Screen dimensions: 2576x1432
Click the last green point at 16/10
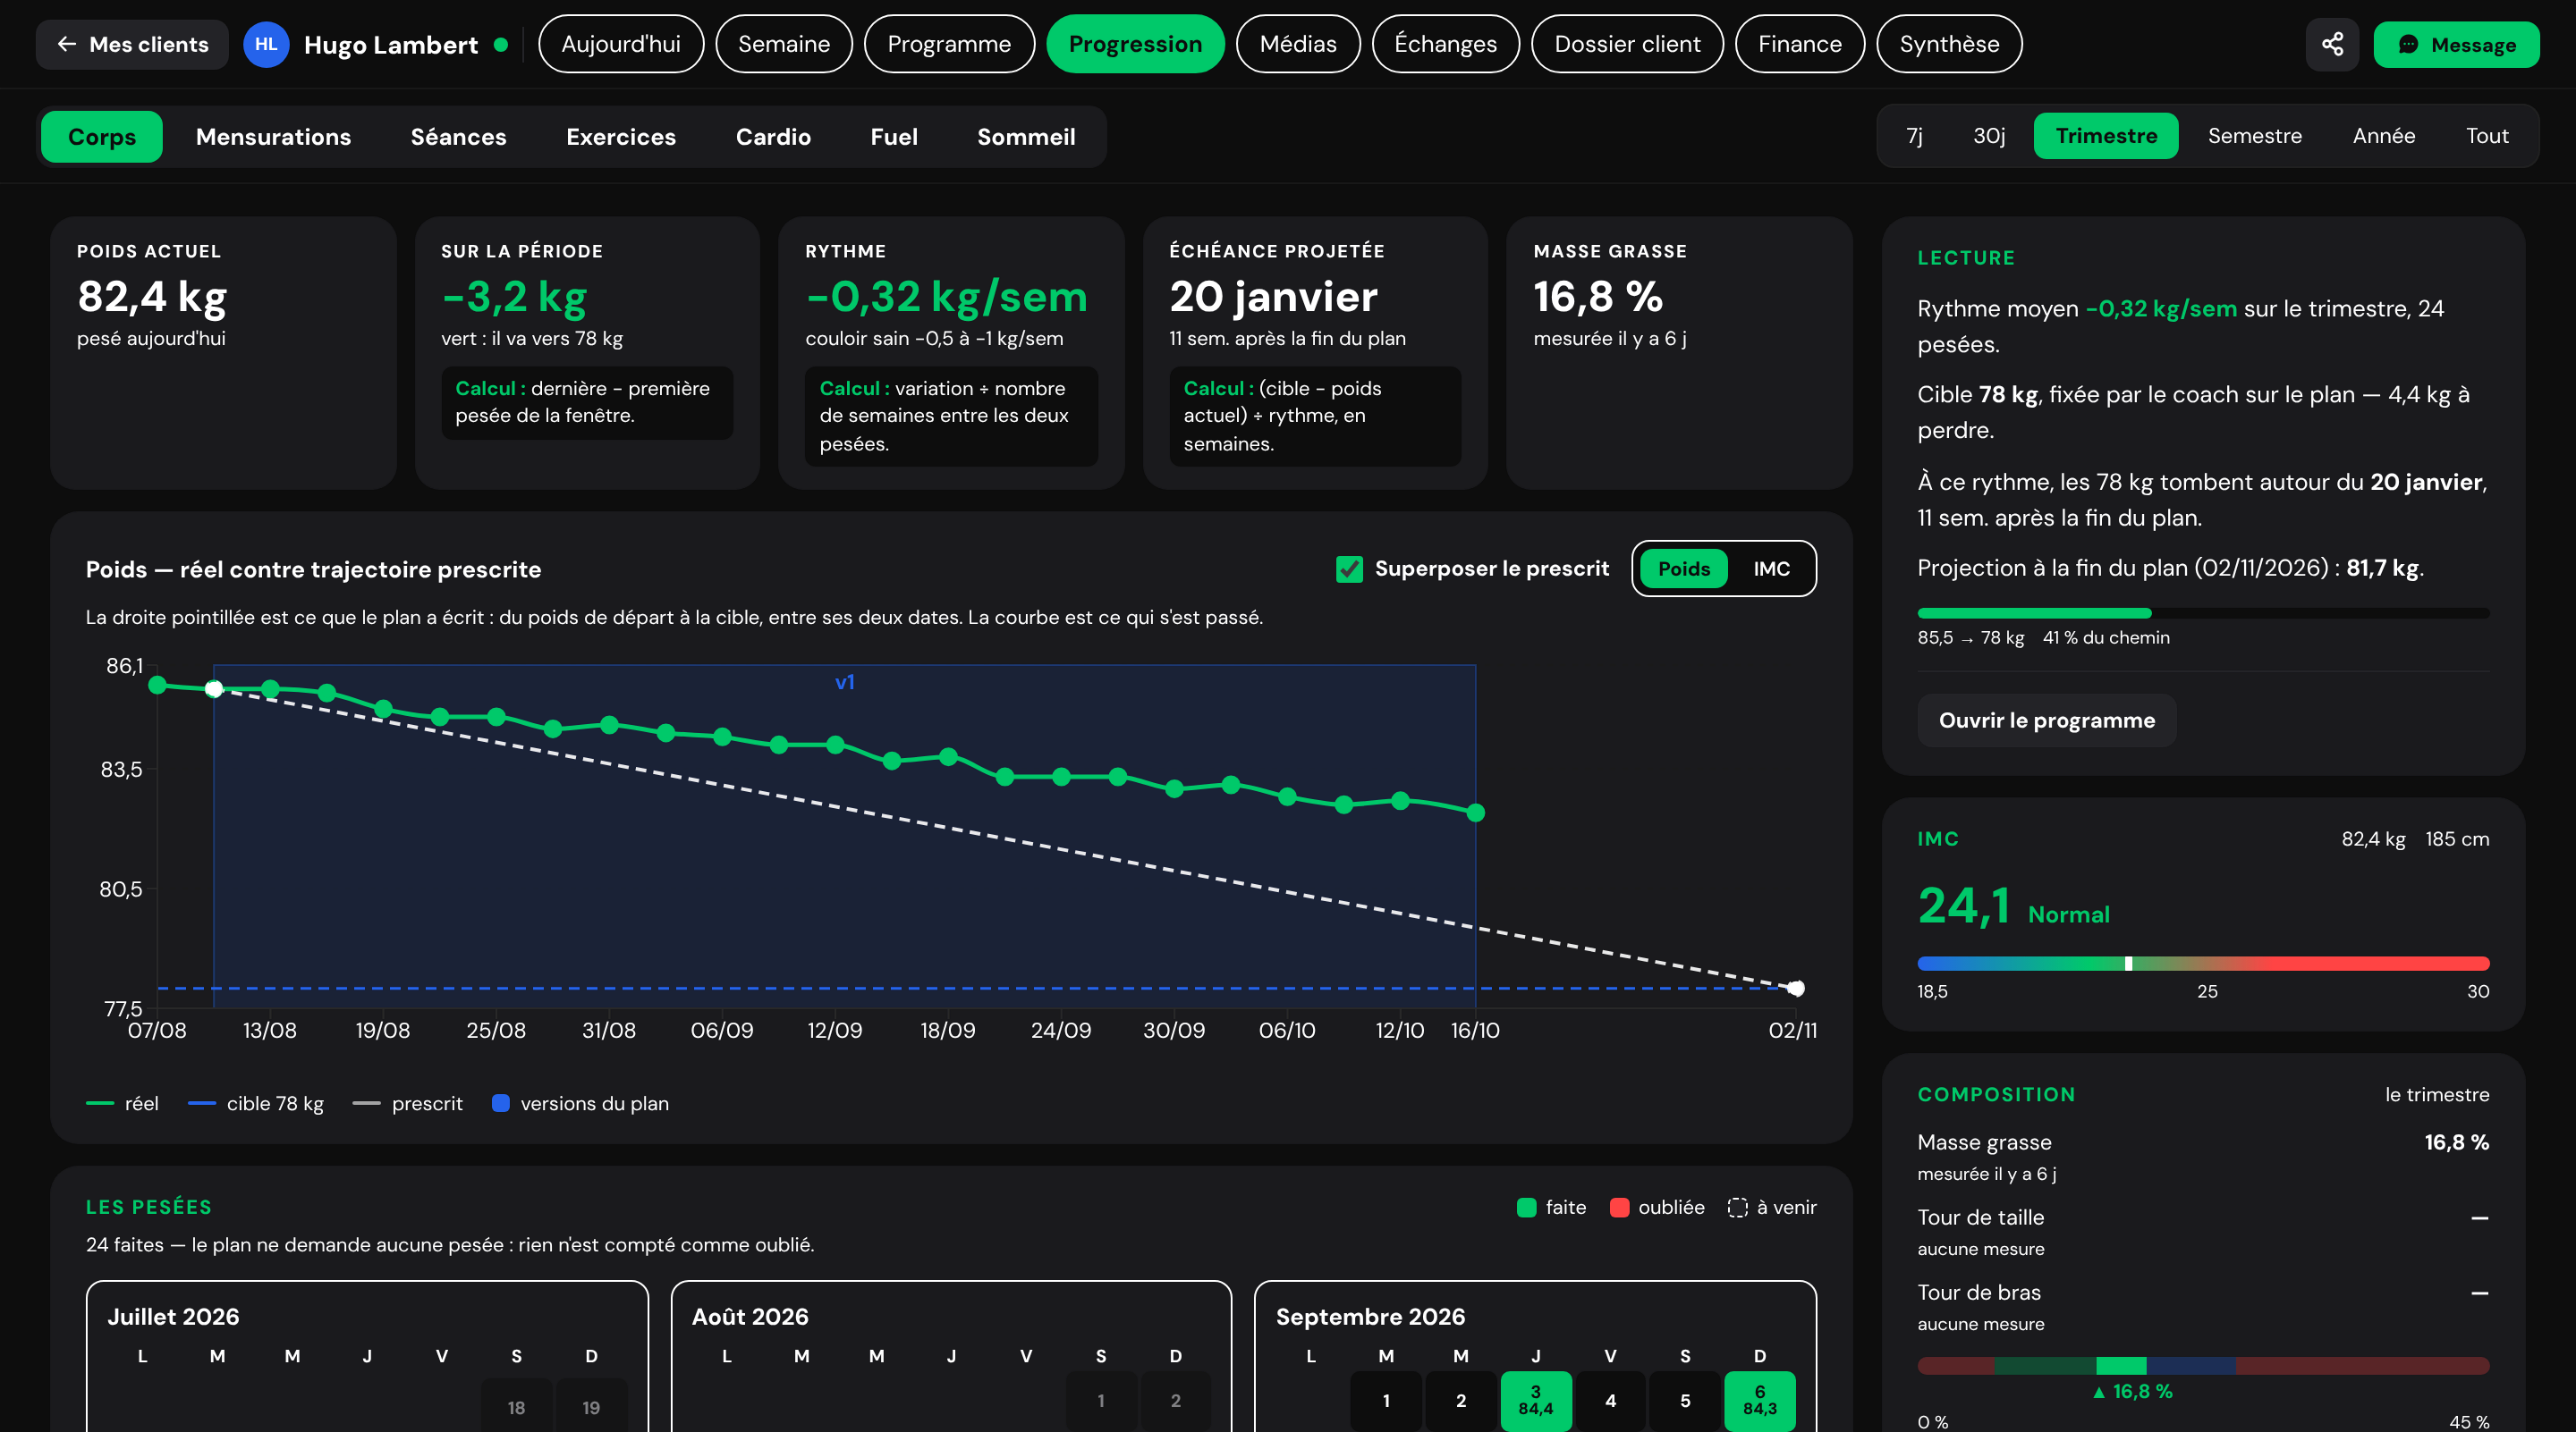(x=1475, y=813)
